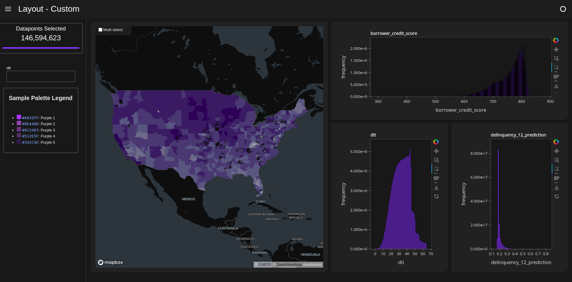Click the #6C3483 hex code text

30,130
